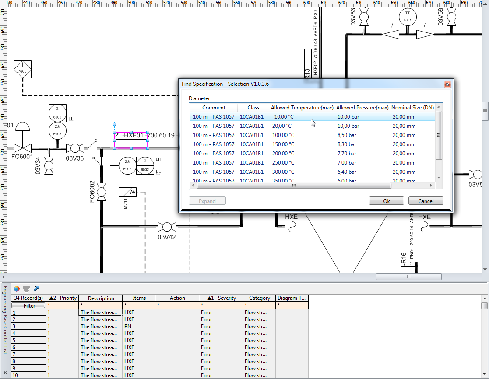This screenshot has height=379, width=489.
Task: Click the dialog's horizontal scrollbar thumb
Action: (x=294, y=185)
